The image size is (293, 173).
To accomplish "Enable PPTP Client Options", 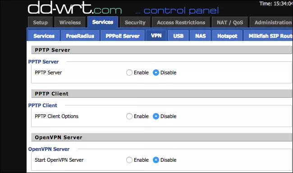I will tap(129, 116).
